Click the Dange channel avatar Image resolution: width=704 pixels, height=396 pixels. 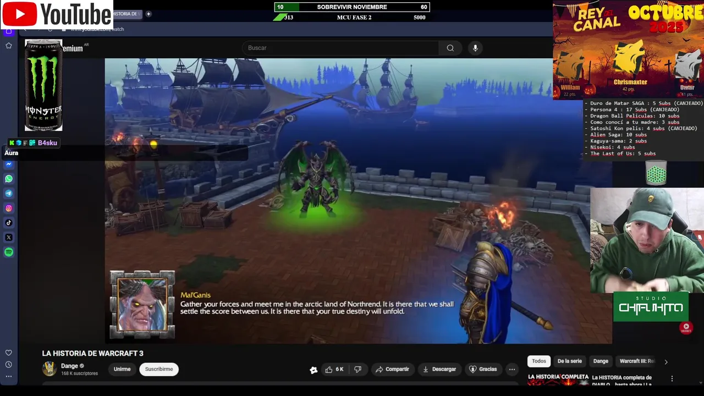50,369
